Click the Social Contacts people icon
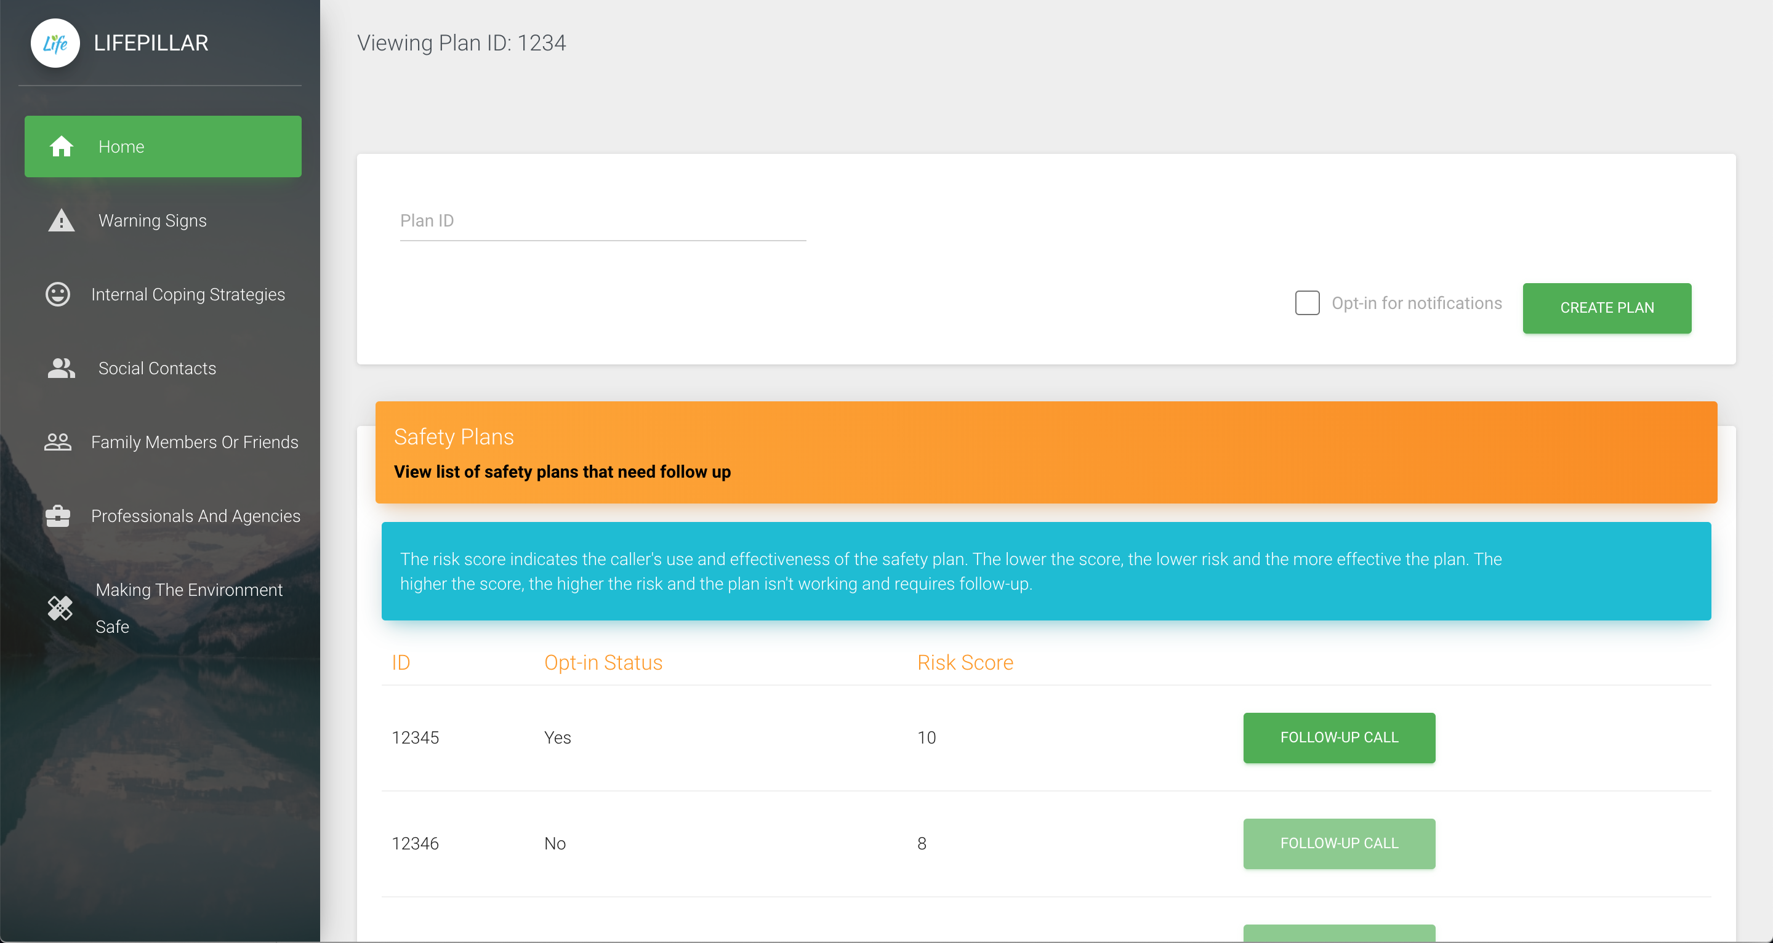 pos(62,368)
